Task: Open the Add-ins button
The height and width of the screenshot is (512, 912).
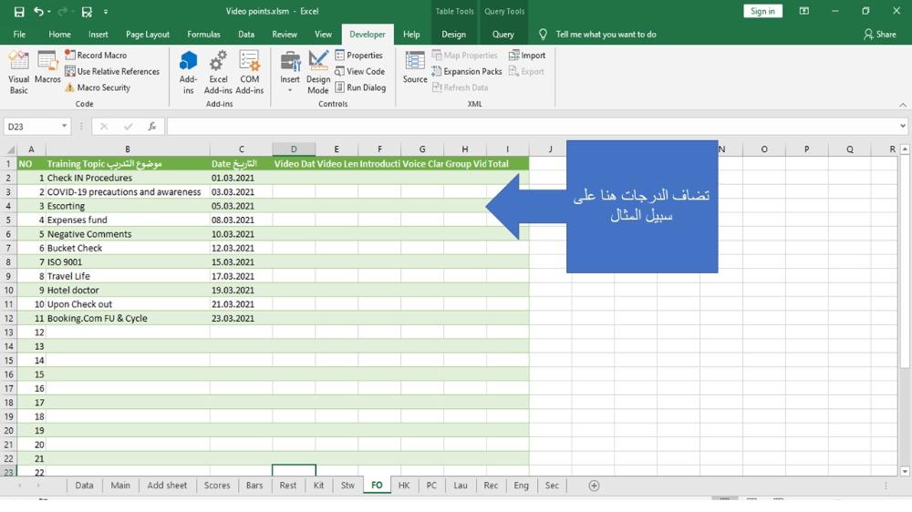Action: [x=188, y=72]
